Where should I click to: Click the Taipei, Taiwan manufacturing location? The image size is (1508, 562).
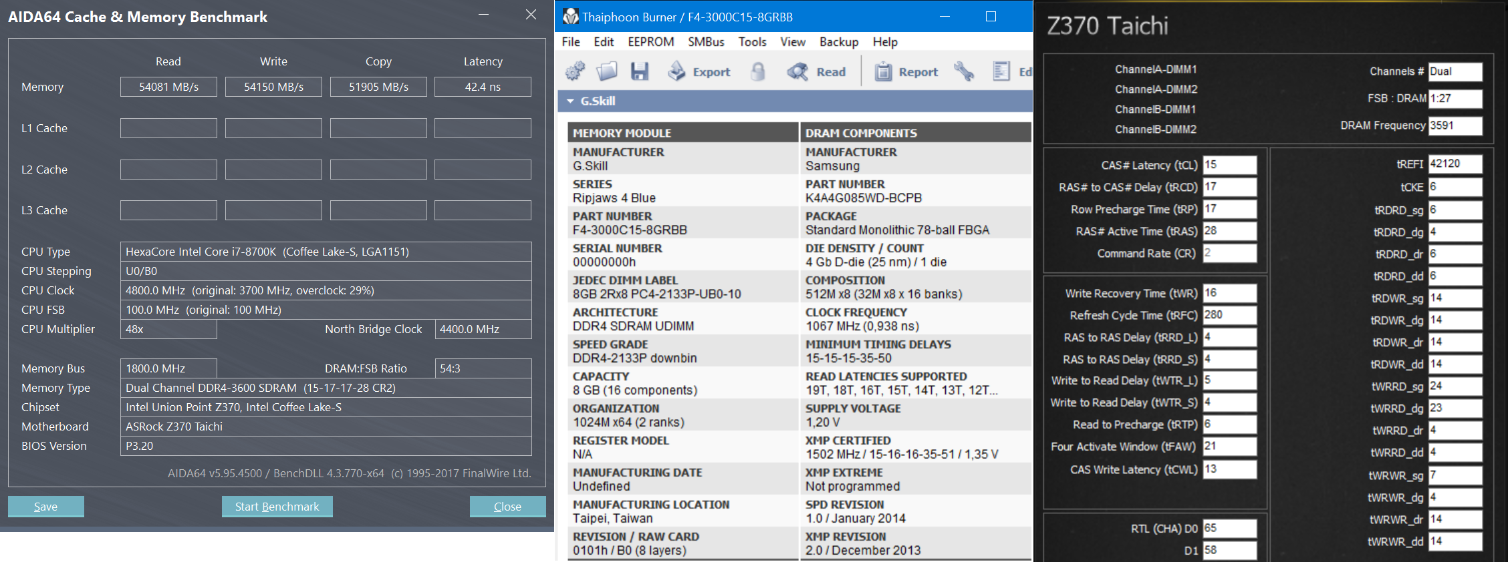tap(613, 519)
